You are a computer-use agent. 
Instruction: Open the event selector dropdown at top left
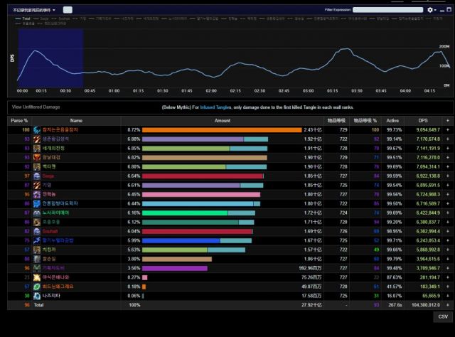(x=33, y=10)
